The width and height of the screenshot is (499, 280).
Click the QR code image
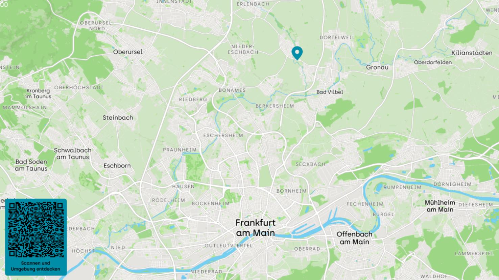36,229
